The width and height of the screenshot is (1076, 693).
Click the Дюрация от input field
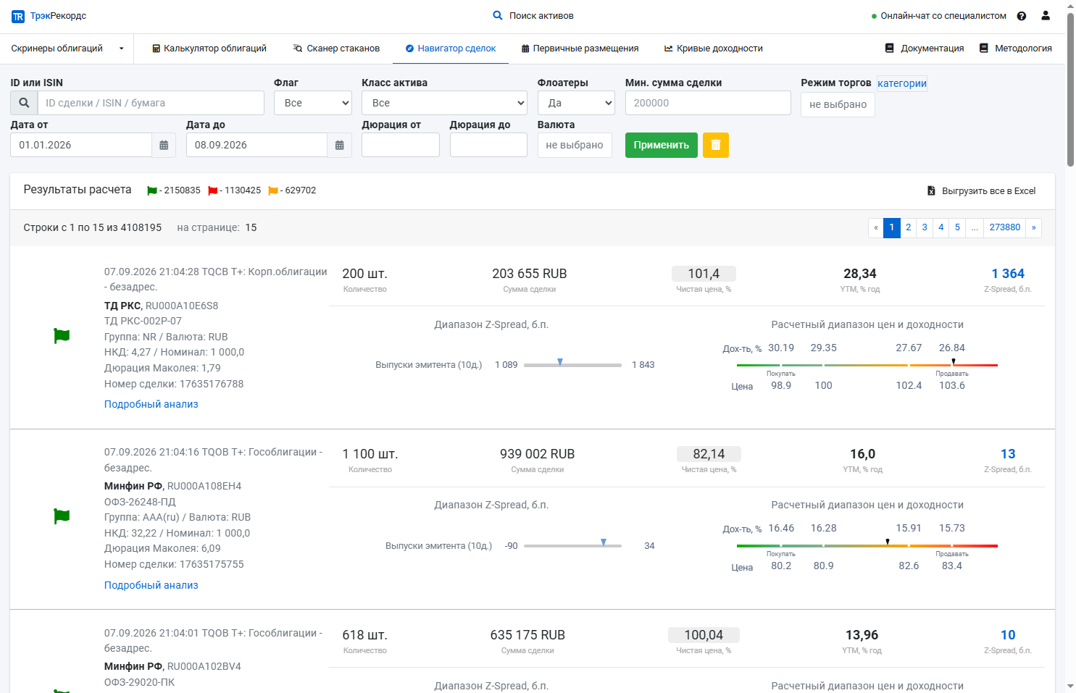pos(401,145)
